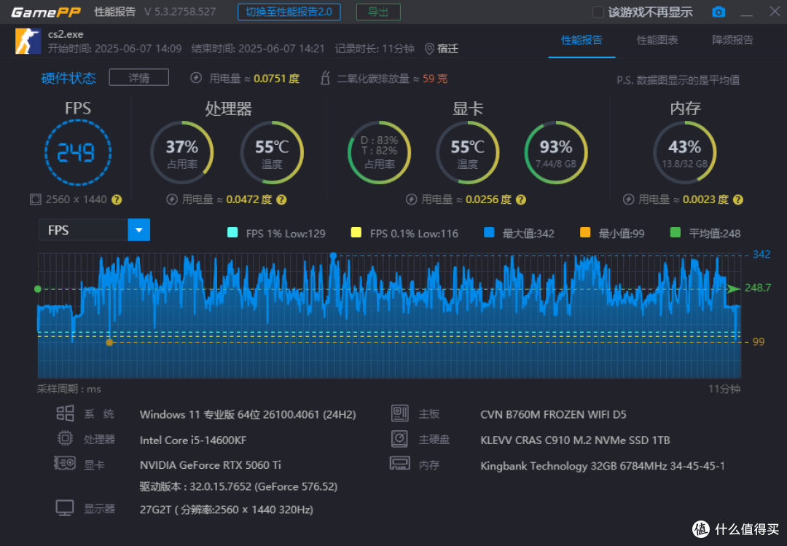Click the 切换至性能报告2.0 button

(x=289, y=12)
